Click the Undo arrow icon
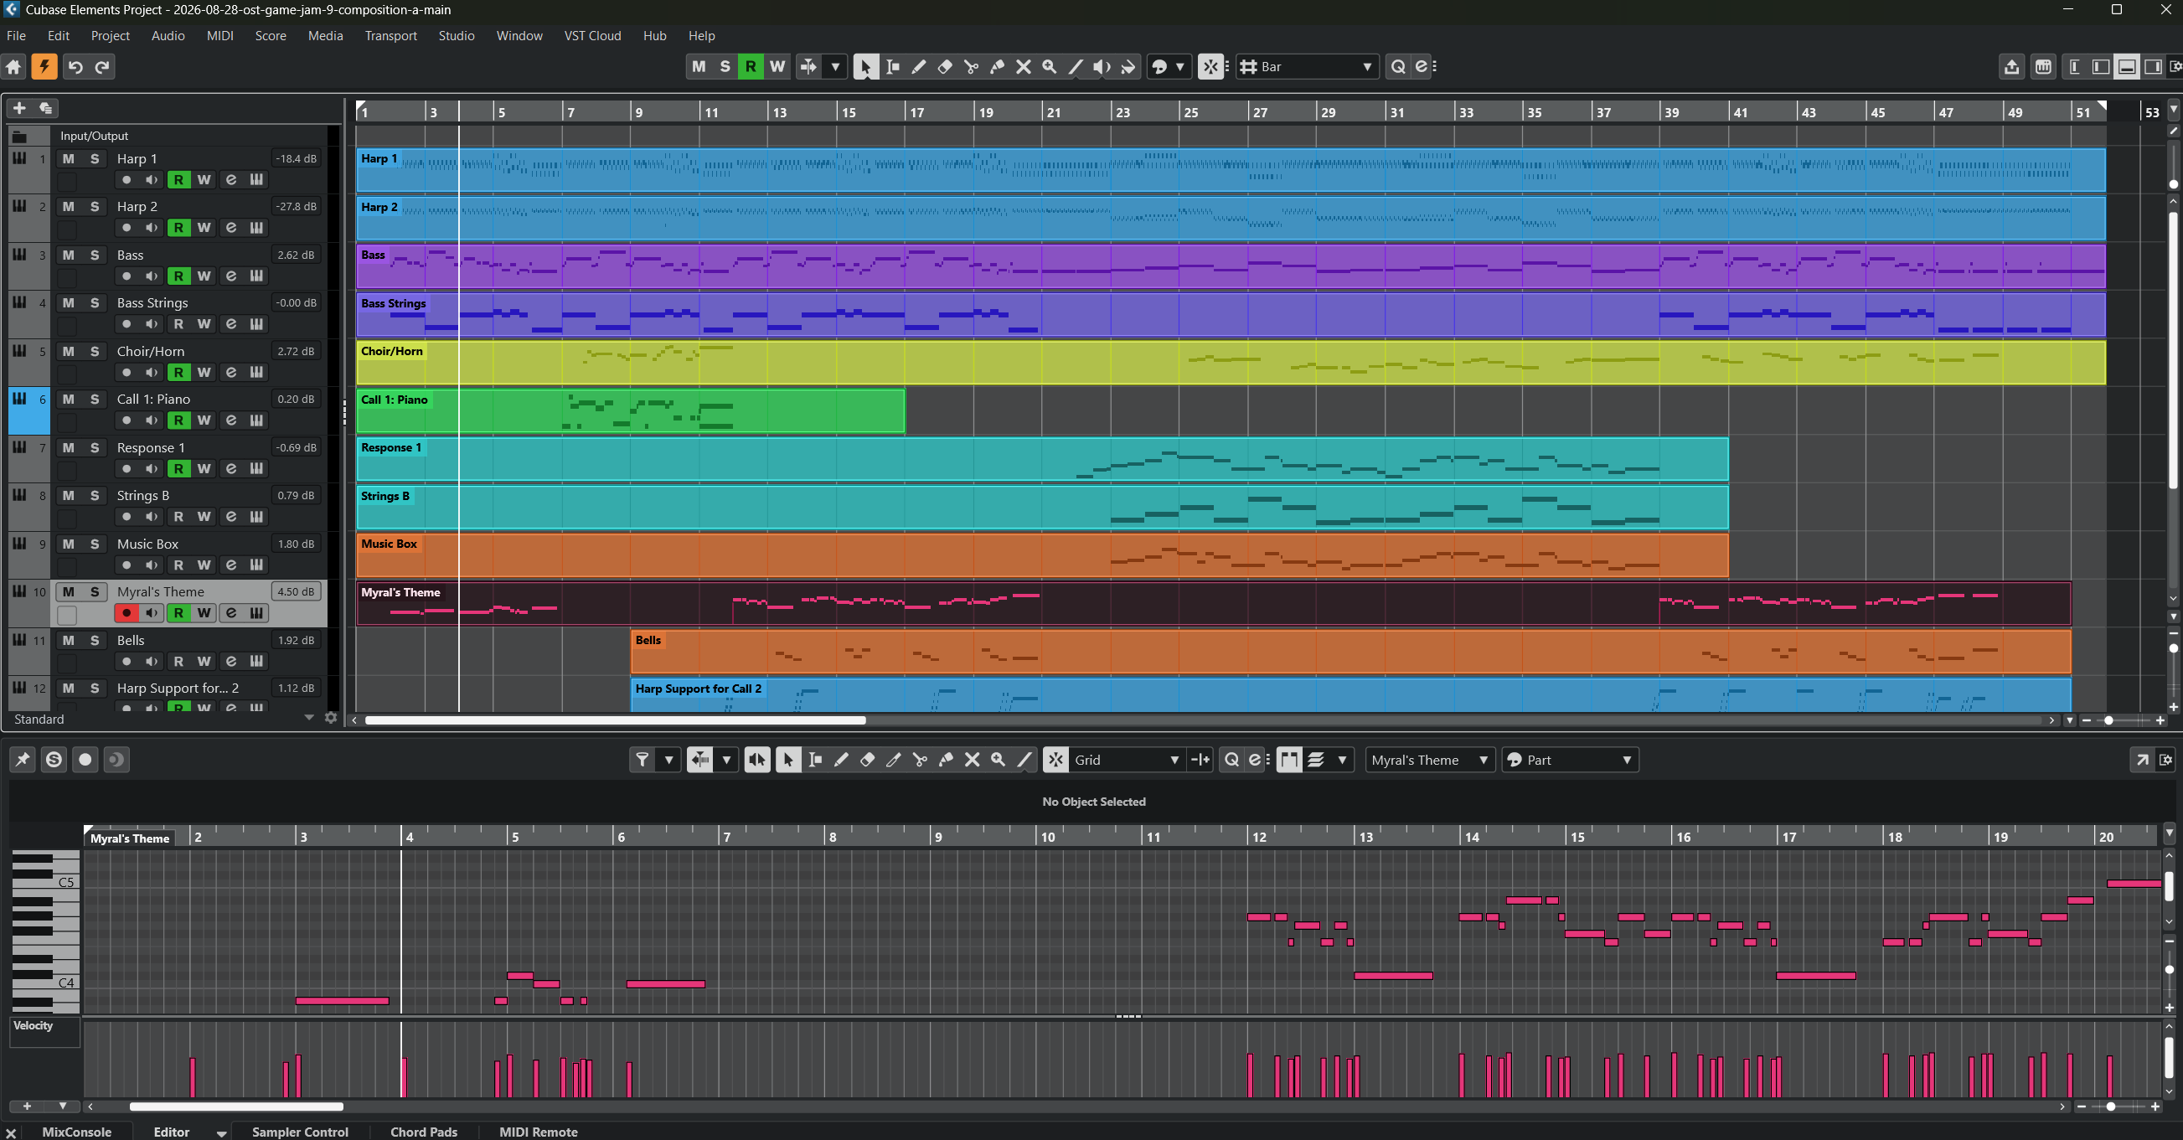 75,67
